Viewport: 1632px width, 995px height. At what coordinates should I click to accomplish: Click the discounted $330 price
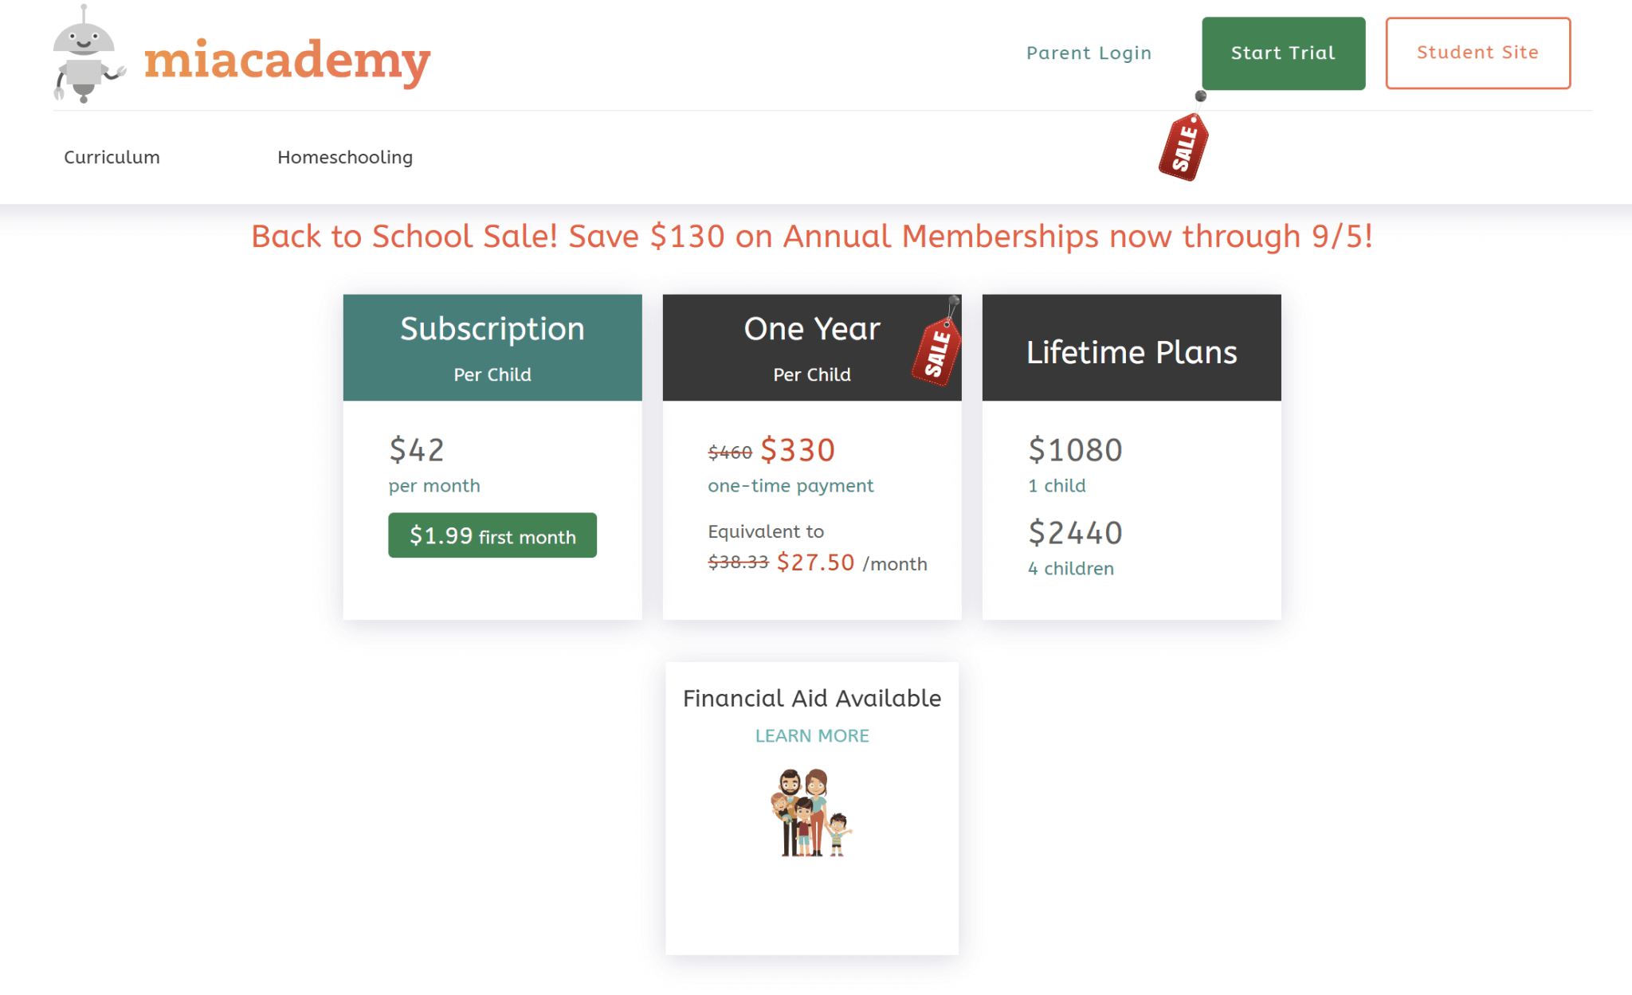pyautogui.click(x=798, y=449)
